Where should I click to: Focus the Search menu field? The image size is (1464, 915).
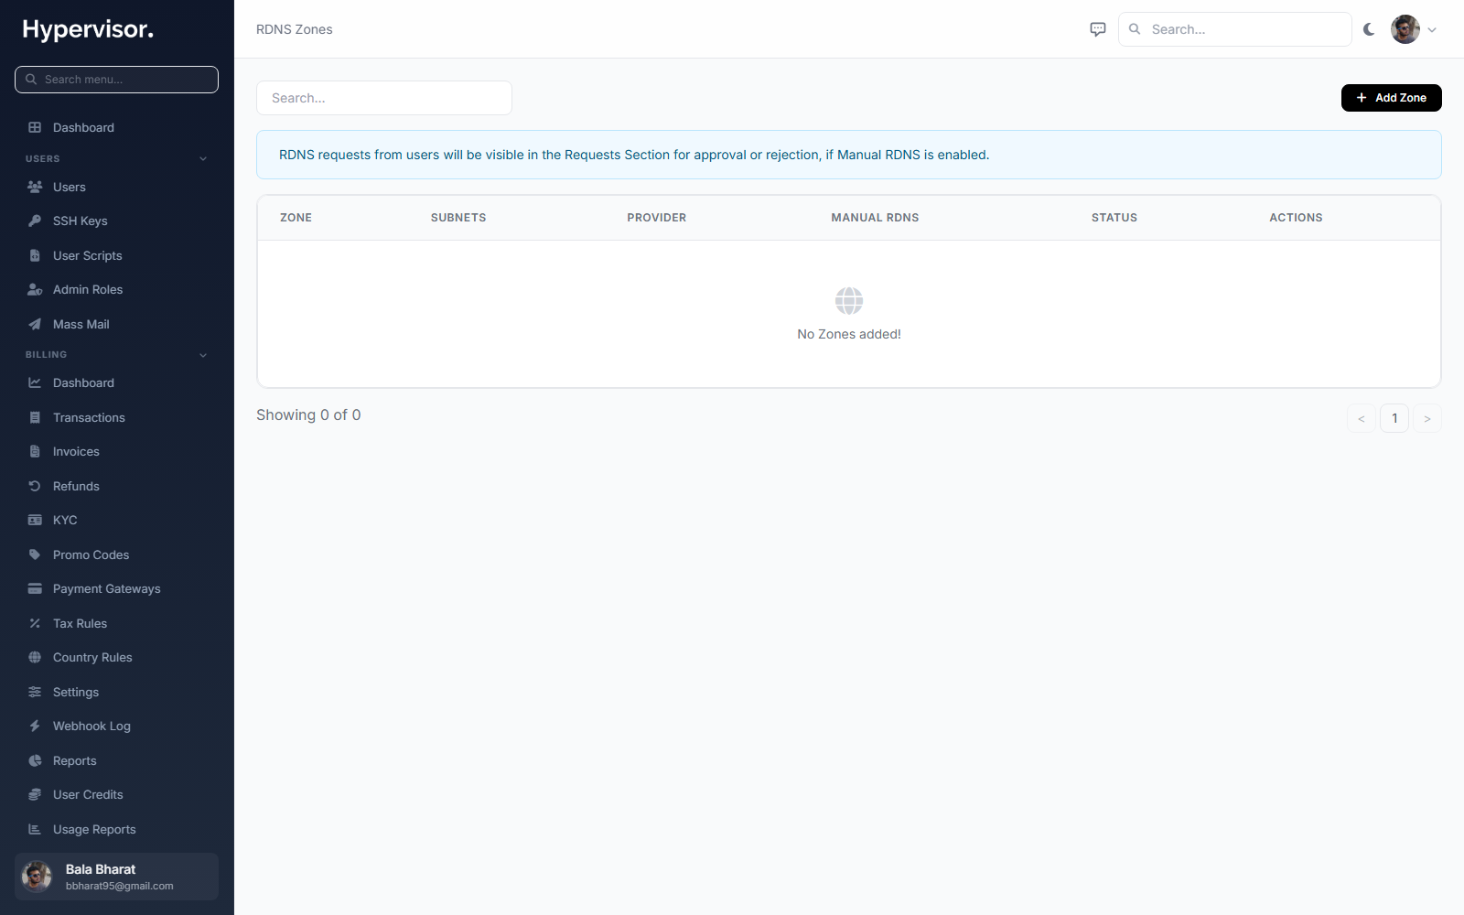[x=116, y=80]
